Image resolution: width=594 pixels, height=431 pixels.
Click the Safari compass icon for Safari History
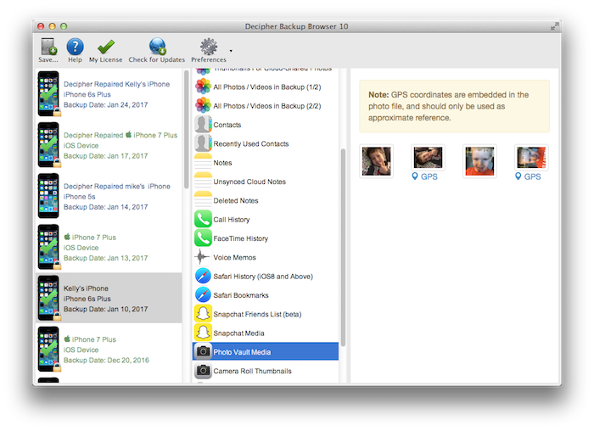(203, 276)
